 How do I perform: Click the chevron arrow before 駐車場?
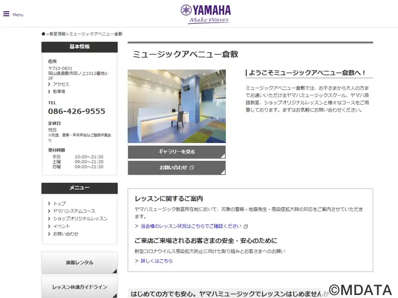click(x=49, y=91)
